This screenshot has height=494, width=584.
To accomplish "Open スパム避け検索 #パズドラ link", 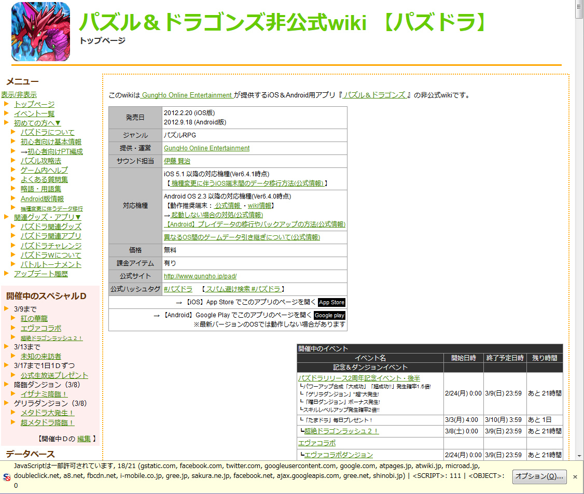I will pyautogui.click(x=243, y=289).
